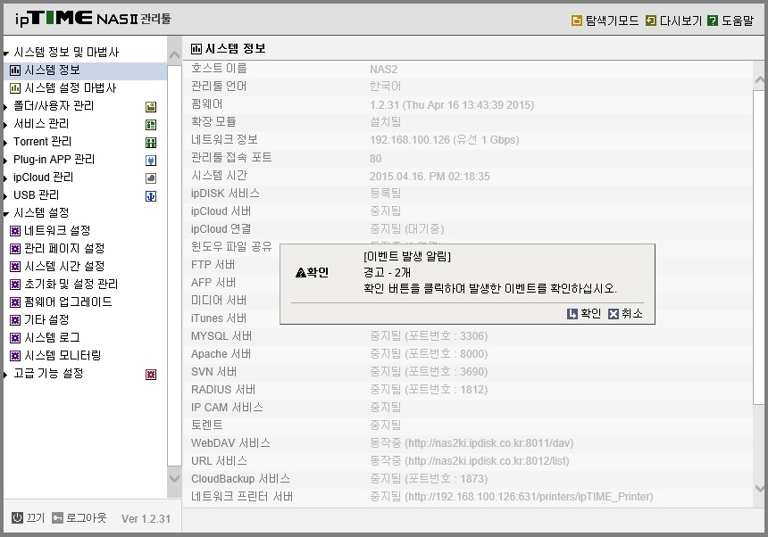Click the Ver 1.2.31 footer text
Screen dimensions: 768x537
point(146,518)
